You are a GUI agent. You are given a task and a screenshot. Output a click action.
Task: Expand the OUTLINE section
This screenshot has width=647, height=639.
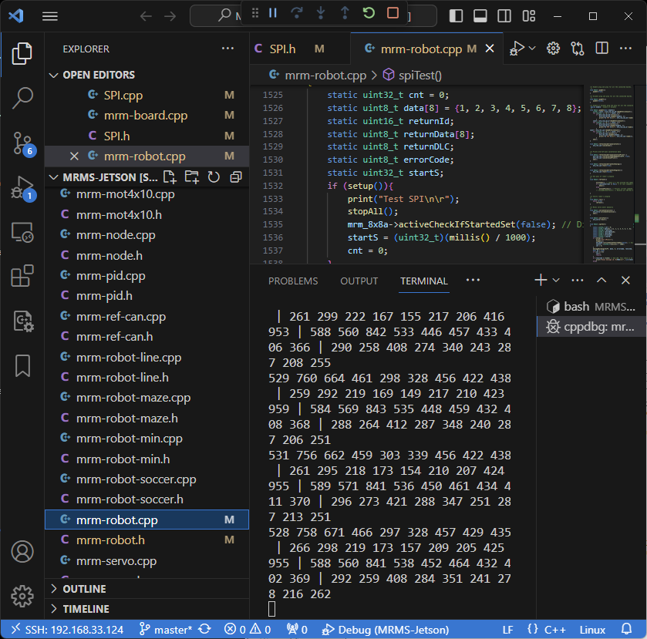pyautogui.click(x=85, y=589)
